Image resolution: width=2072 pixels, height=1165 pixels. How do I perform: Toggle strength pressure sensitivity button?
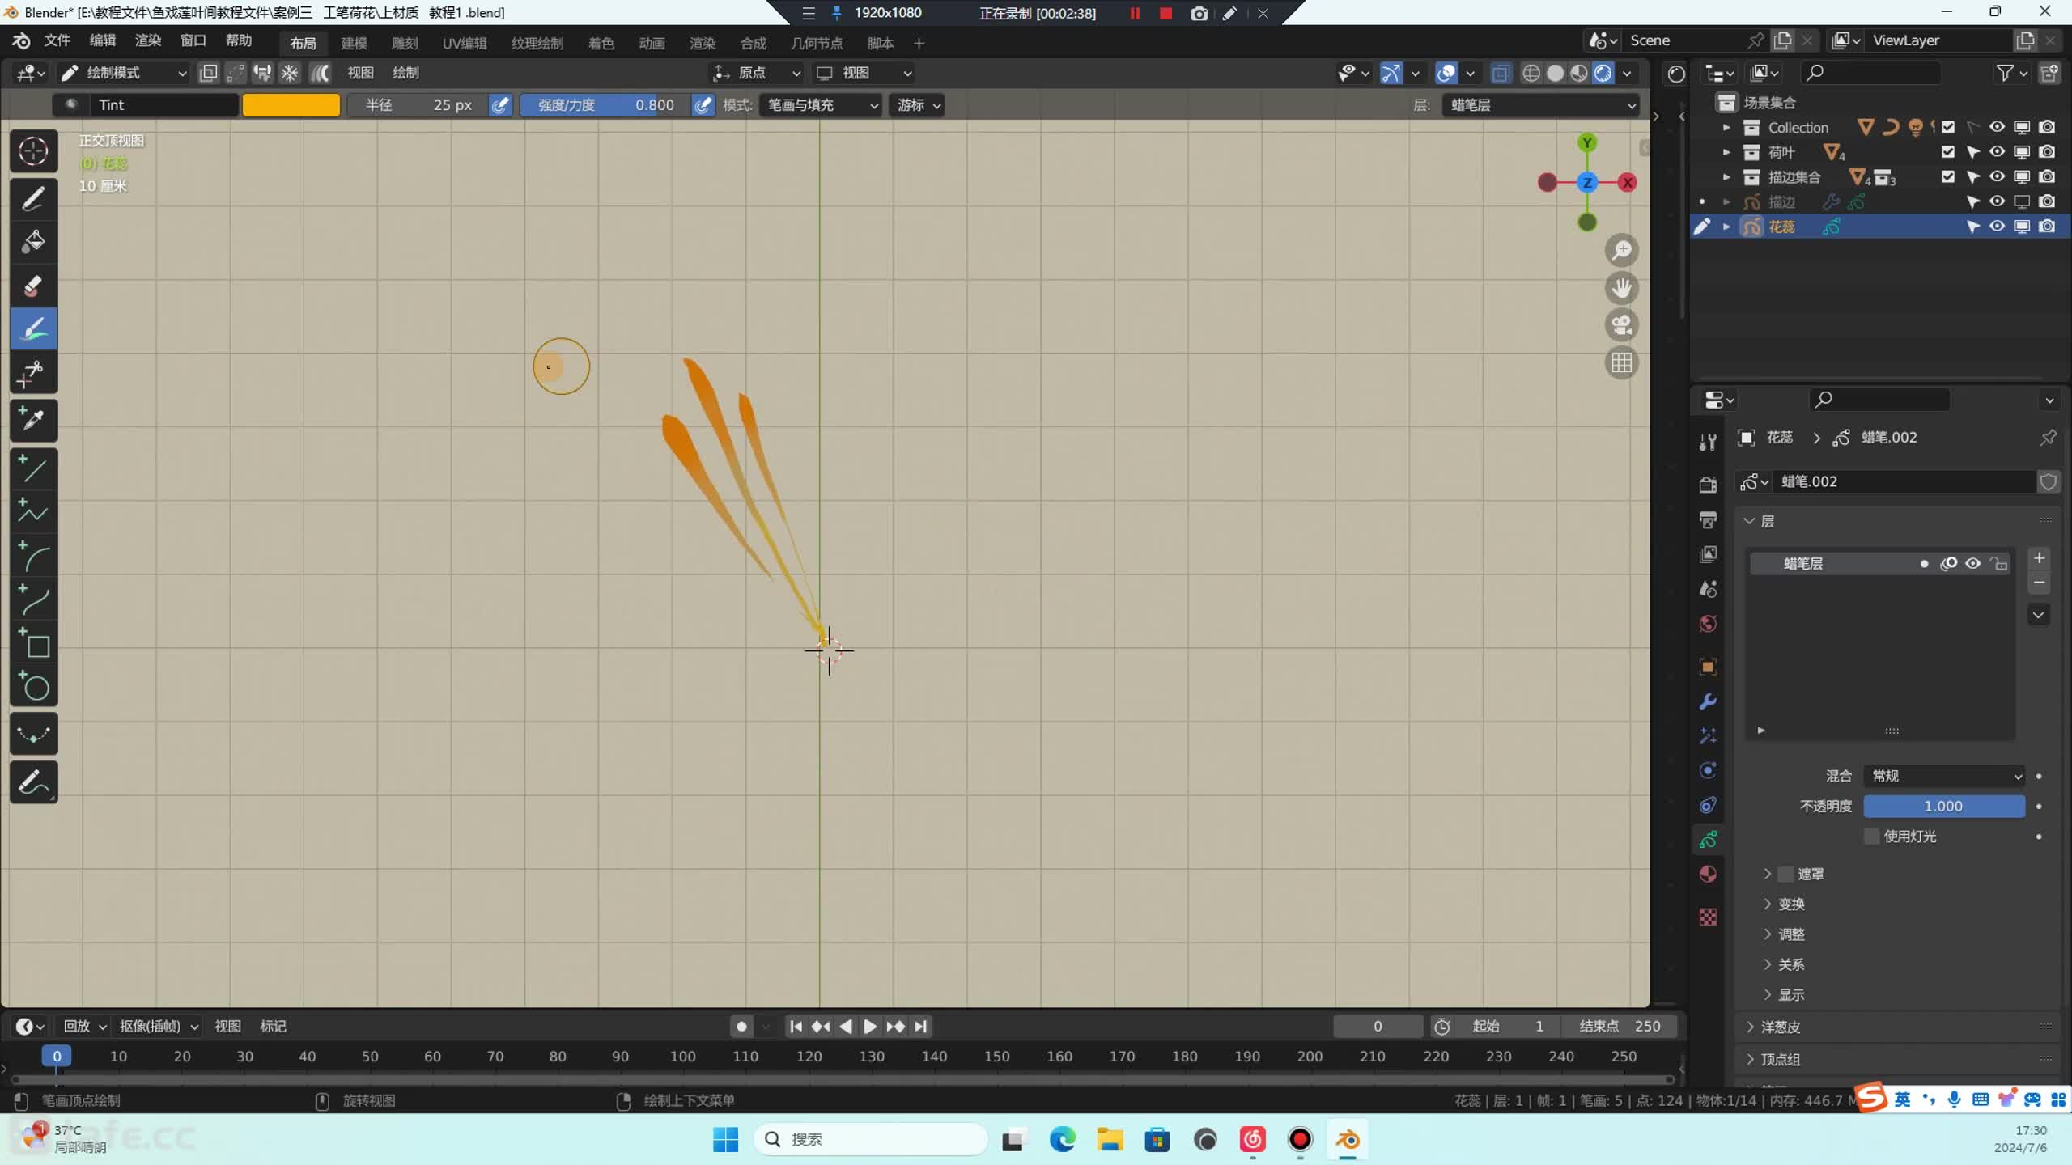[703, 105]
